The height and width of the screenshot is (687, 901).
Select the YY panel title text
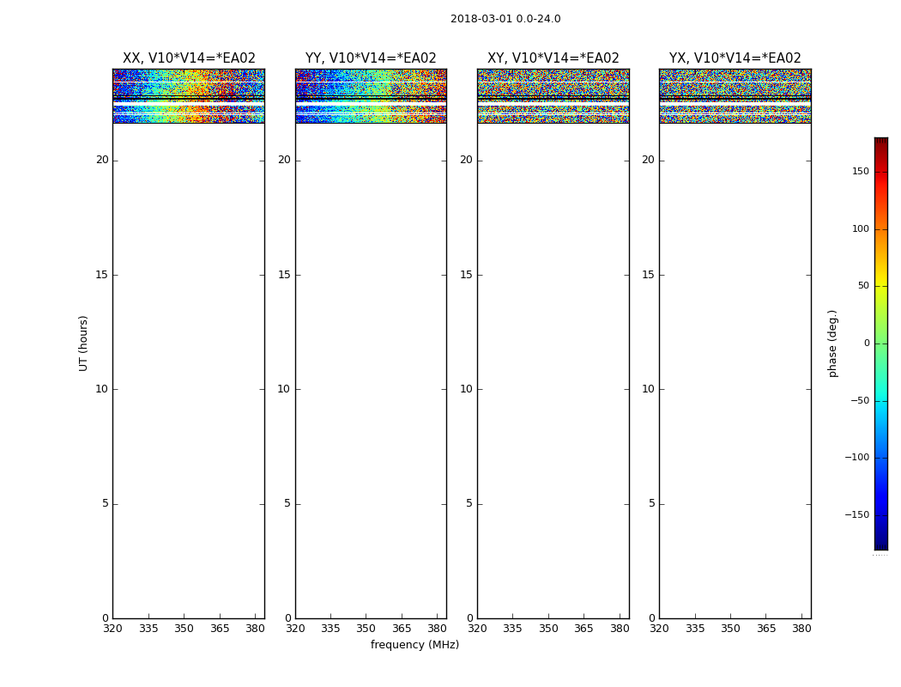tap(371, 58)
